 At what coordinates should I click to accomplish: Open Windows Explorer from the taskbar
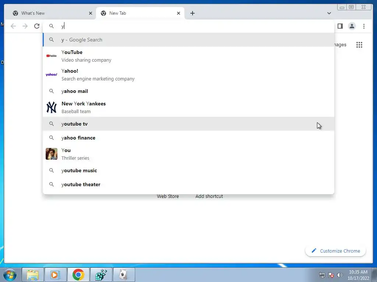33,275
